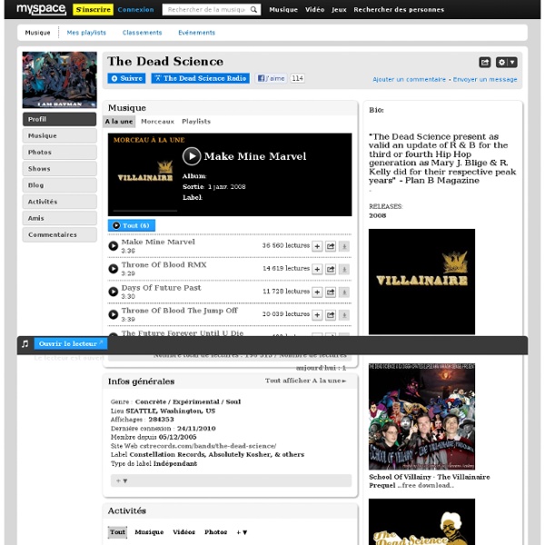Click Ouvrir le lecteur button
This screenshot has height=545, width=545.
[x=71, y=343]
